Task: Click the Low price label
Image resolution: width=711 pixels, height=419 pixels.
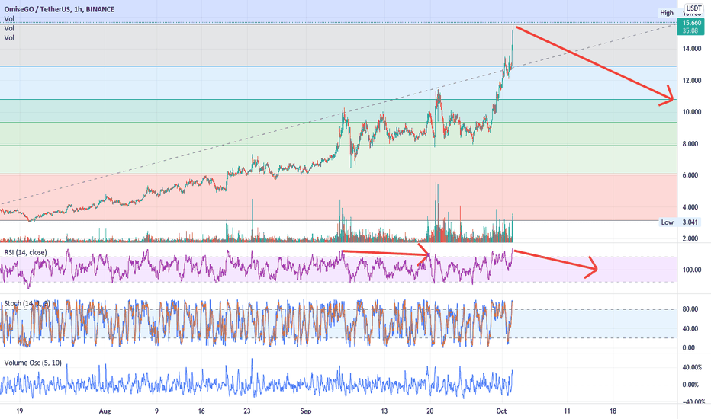Action: (667, 222)
